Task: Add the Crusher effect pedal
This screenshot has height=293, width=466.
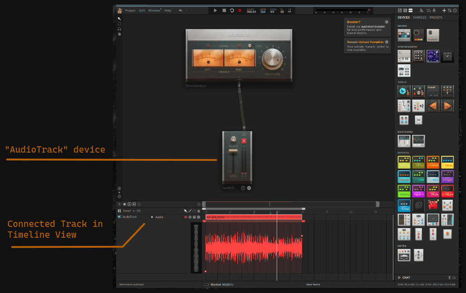Action: coord(433,162)
